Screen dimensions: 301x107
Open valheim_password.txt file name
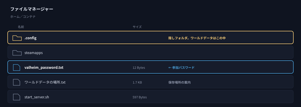tap(44, 68)
